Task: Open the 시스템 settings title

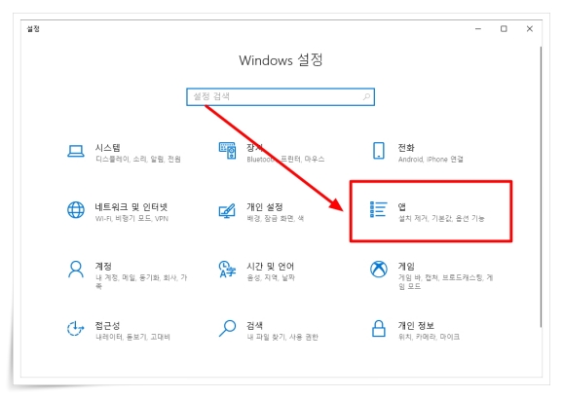Action: pyautogui.click(x=107, y=147)
